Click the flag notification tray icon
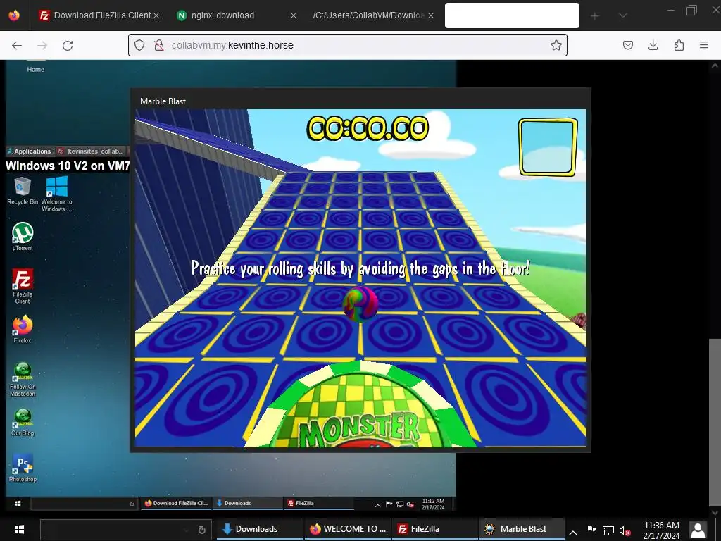Screen dimensions: 721x541 click(x=591, y=530)
